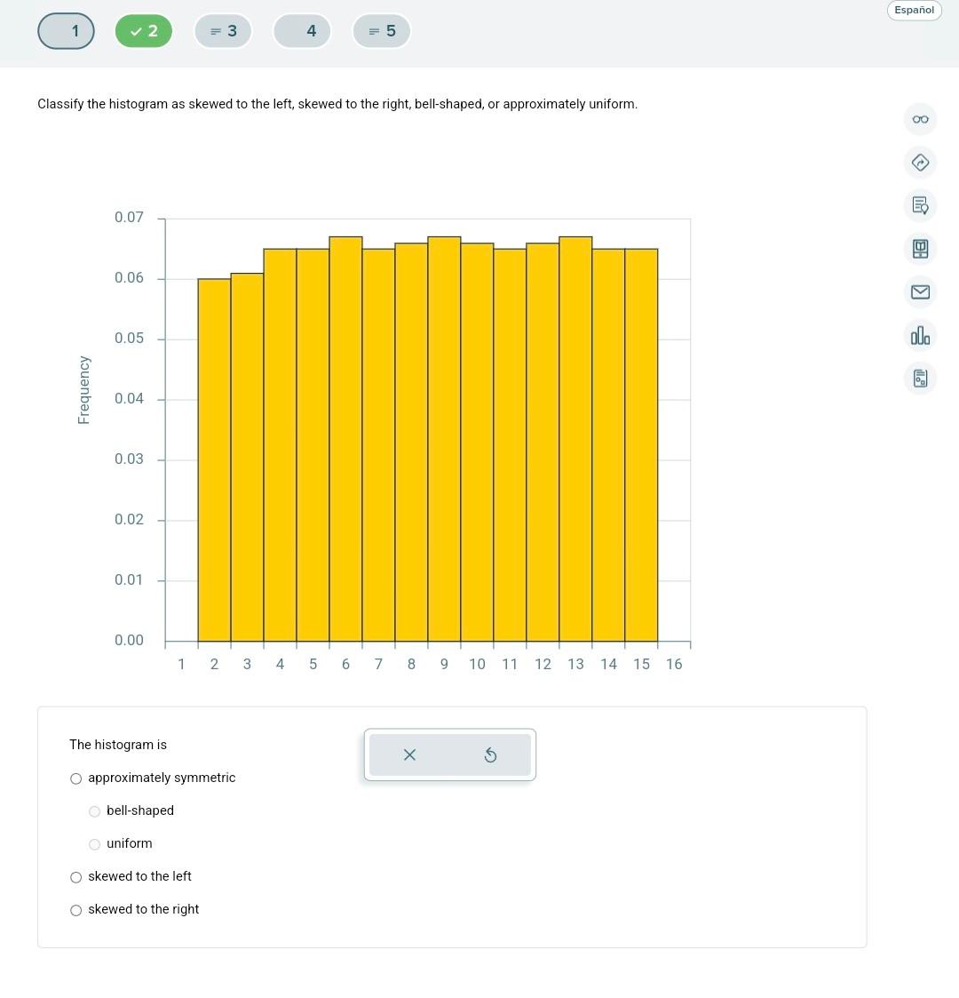Switch the interface to Español
The height and width of the screenshot is (998, 959).
coord(914,10)
